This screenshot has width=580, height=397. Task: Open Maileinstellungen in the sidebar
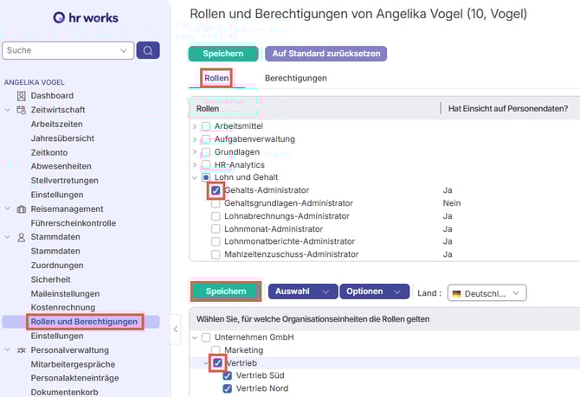tap(65, 294)
